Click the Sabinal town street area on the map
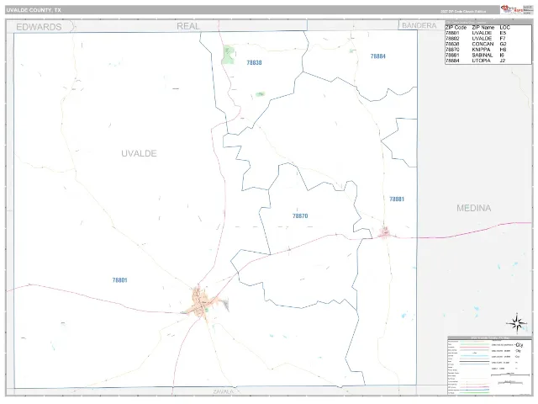Viewport: 538px width, 404px height. pyautogui.click(x=385, y=232)
